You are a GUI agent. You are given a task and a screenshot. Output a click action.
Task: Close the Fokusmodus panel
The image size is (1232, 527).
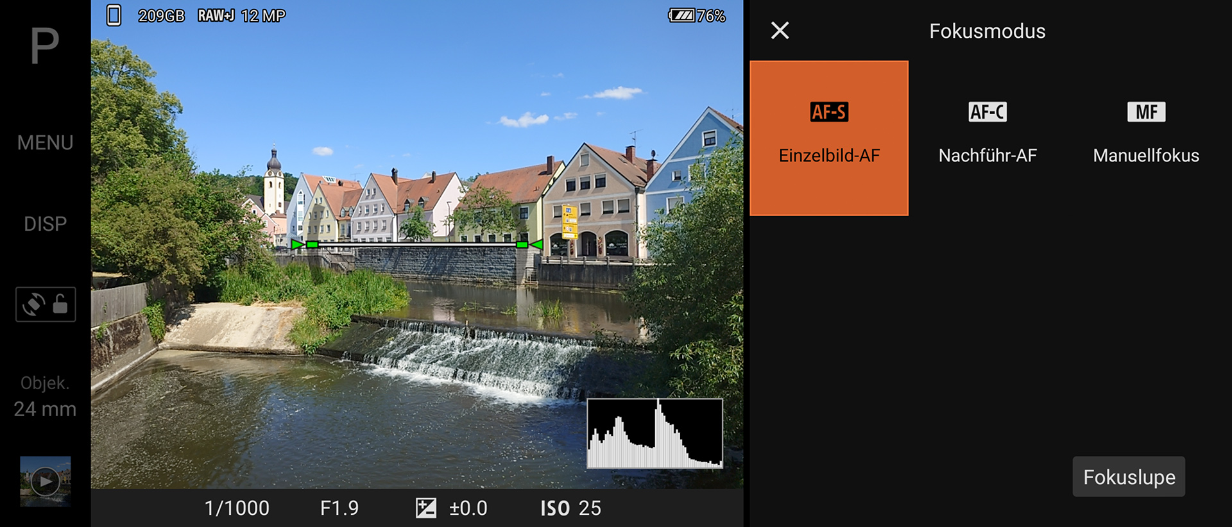pyautogui.click(x=780, y=31)
